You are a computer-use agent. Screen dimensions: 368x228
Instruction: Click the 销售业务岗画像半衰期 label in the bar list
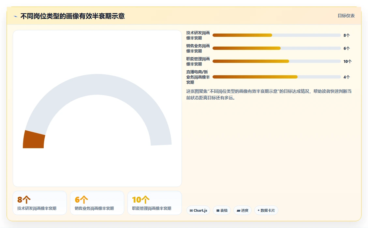(x=198, y=48)
